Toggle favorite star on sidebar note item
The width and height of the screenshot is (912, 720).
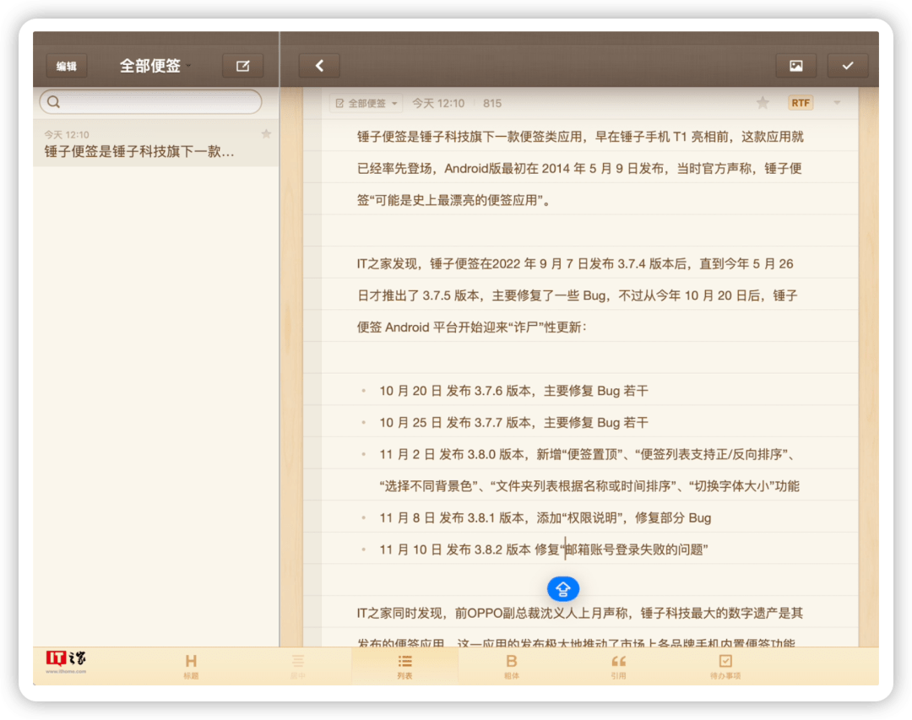[266, 134]
